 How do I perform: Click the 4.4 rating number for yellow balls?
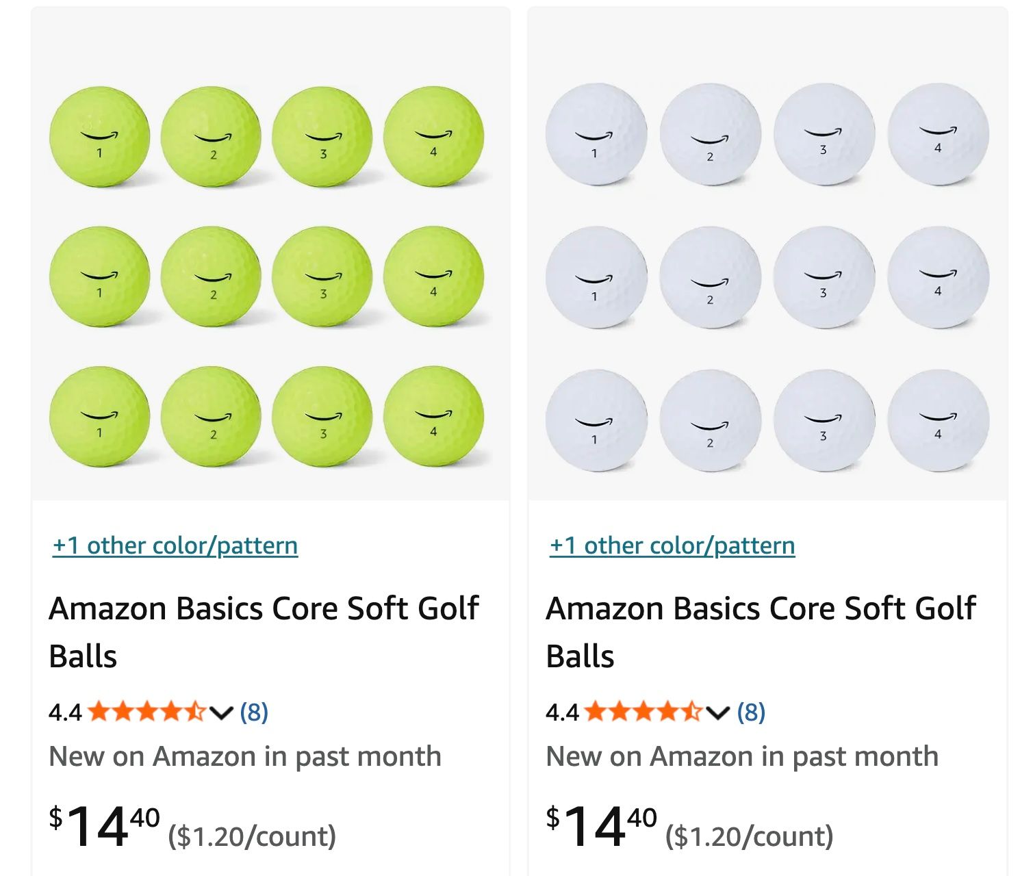coord(65,712)
